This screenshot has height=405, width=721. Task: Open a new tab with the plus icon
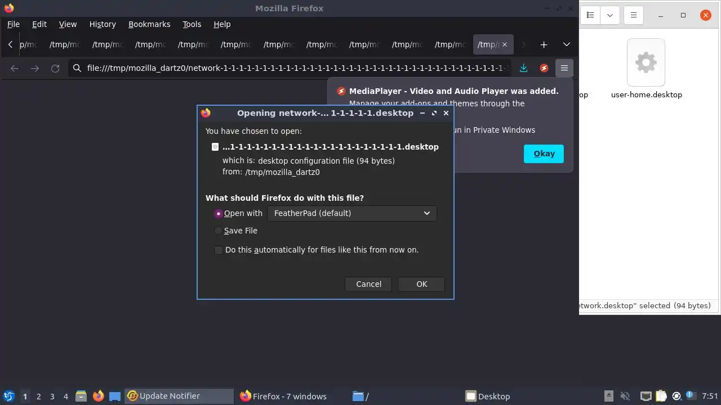pos(544,44)
